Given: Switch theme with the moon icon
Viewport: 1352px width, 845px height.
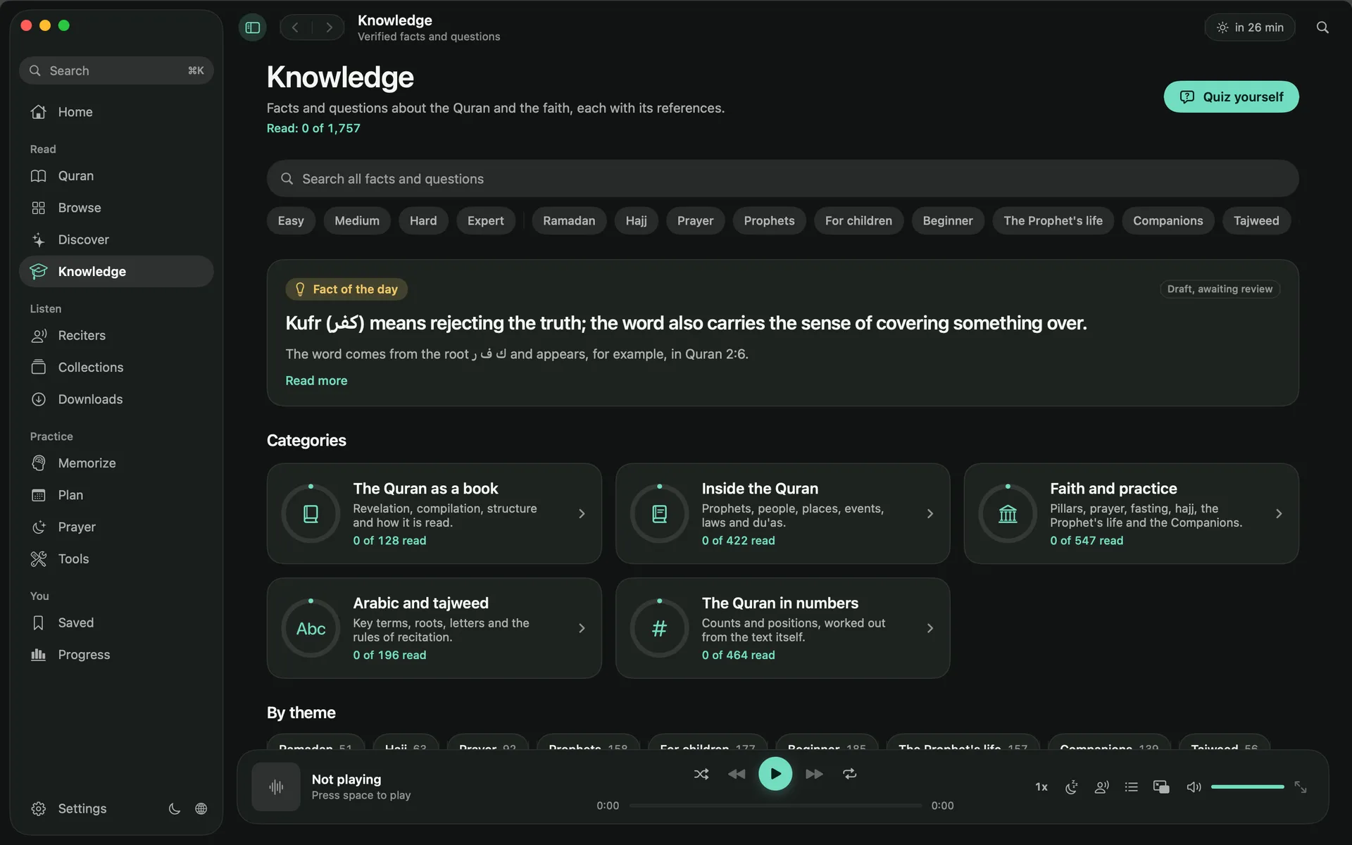Looking at the screenshot, I should pyautogui.click(x=175, y=808).
